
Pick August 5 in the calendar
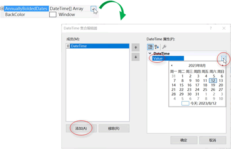tap(214, 76)
